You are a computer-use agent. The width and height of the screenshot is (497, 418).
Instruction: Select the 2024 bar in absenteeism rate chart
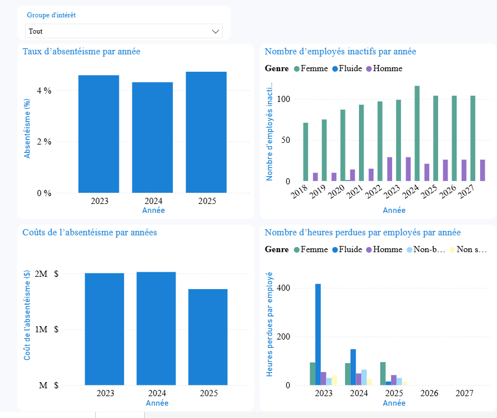153,134
